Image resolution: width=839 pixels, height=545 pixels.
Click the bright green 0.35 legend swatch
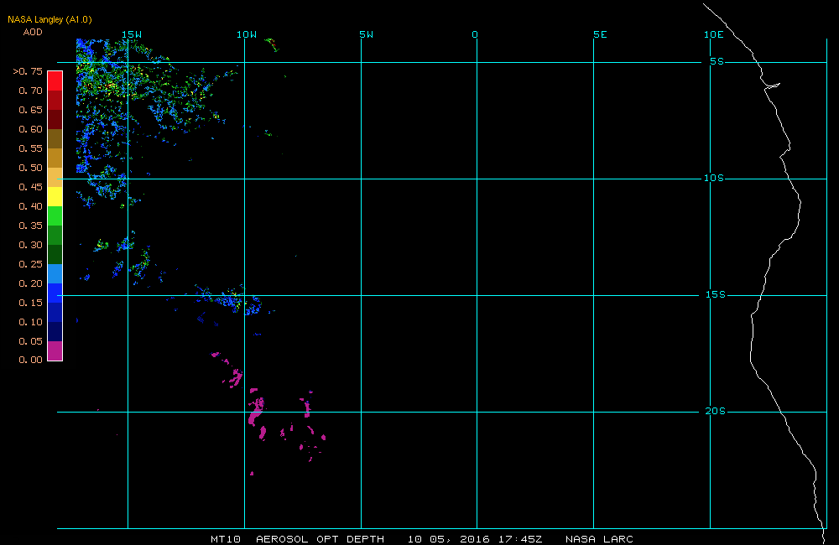pos(55,215)
